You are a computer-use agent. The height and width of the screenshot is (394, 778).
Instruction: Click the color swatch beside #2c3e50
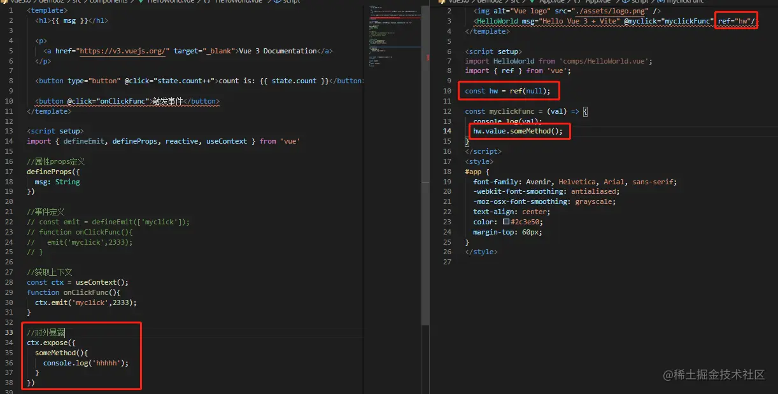506,222
